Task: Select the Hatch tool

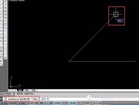Action: click(x=1, y=48)
